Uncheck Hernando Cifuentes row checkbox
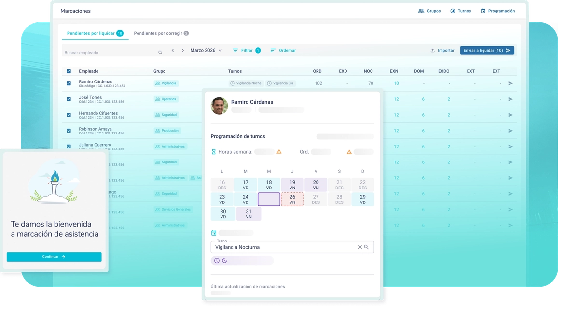 click(69, 115)
